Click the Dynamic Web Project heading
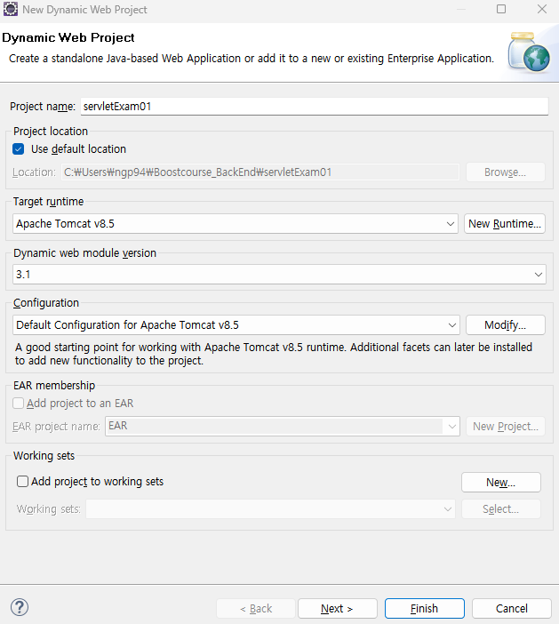The width and height of the screenshot is (559, 624). coord(68,37)
